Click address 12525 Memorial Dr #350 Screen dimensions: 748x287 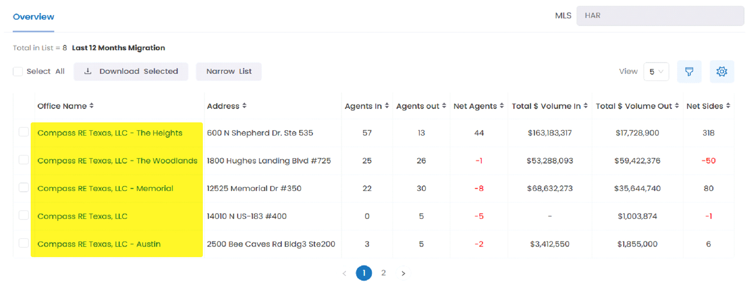(x=254, y=188)
